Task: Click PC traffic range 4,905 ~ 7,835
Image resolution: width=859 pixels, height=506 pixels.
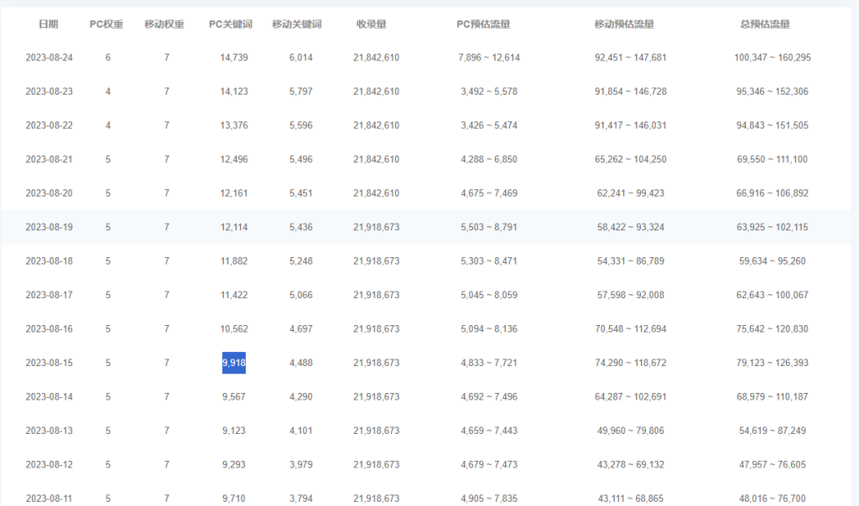Action: (x=489, y=498)
